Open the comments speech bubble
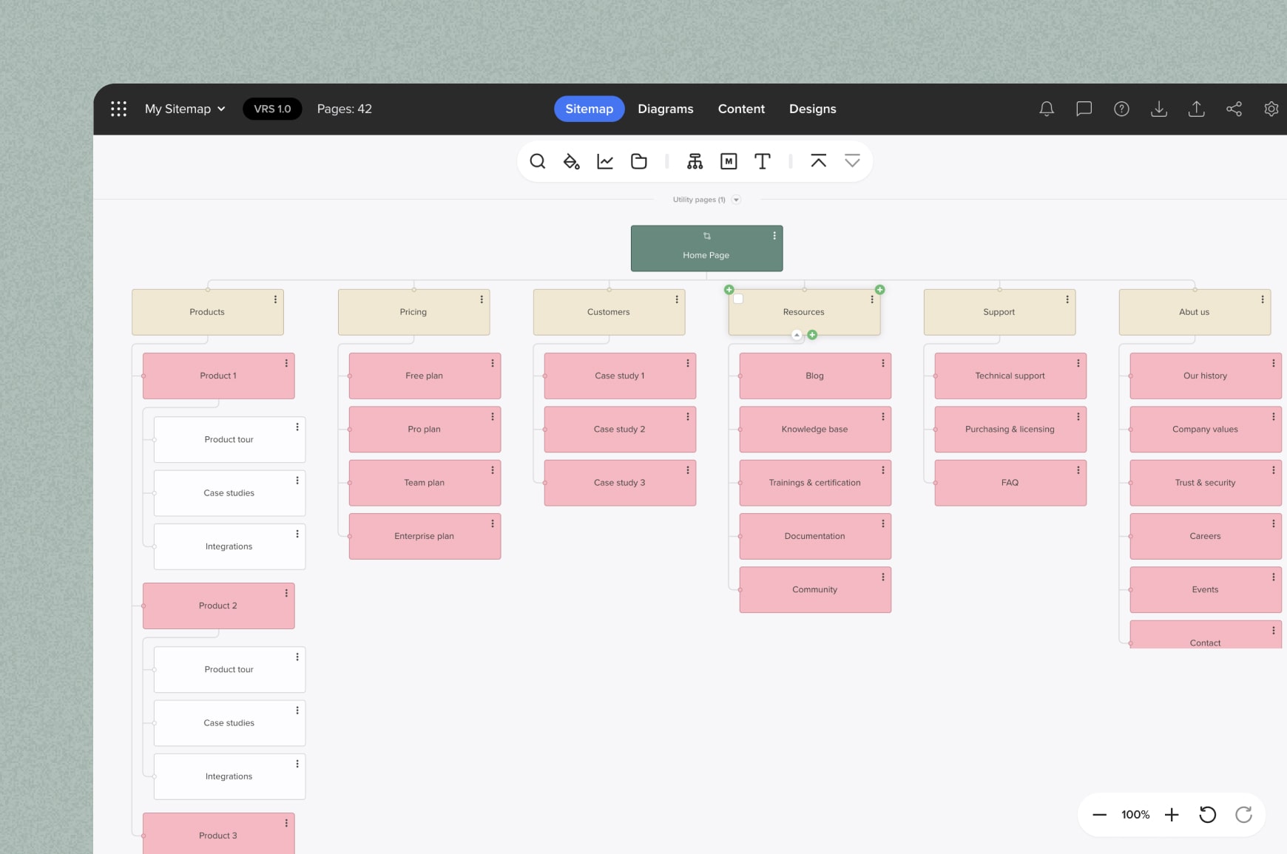 (1084, 109)
